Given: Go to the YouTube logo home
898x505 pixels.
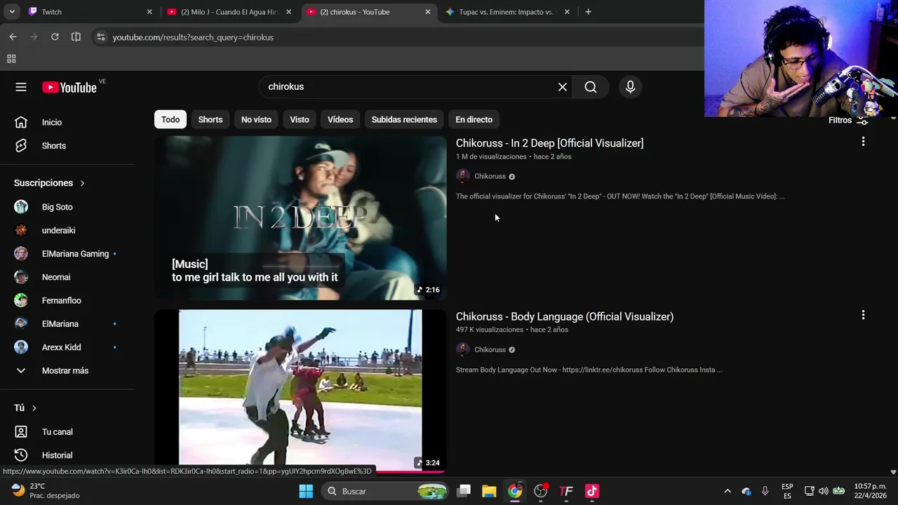Looking at the screenshot, I should pos(69,87).
